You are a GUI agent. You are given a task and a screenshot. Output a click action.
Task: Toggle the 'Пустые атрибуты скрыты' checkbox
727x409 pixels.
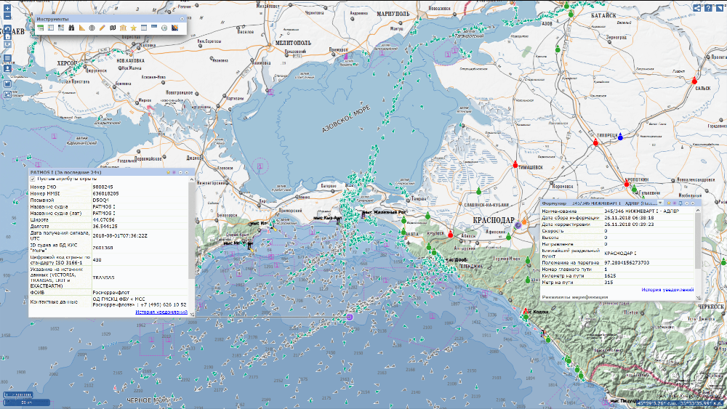[33, 178]
